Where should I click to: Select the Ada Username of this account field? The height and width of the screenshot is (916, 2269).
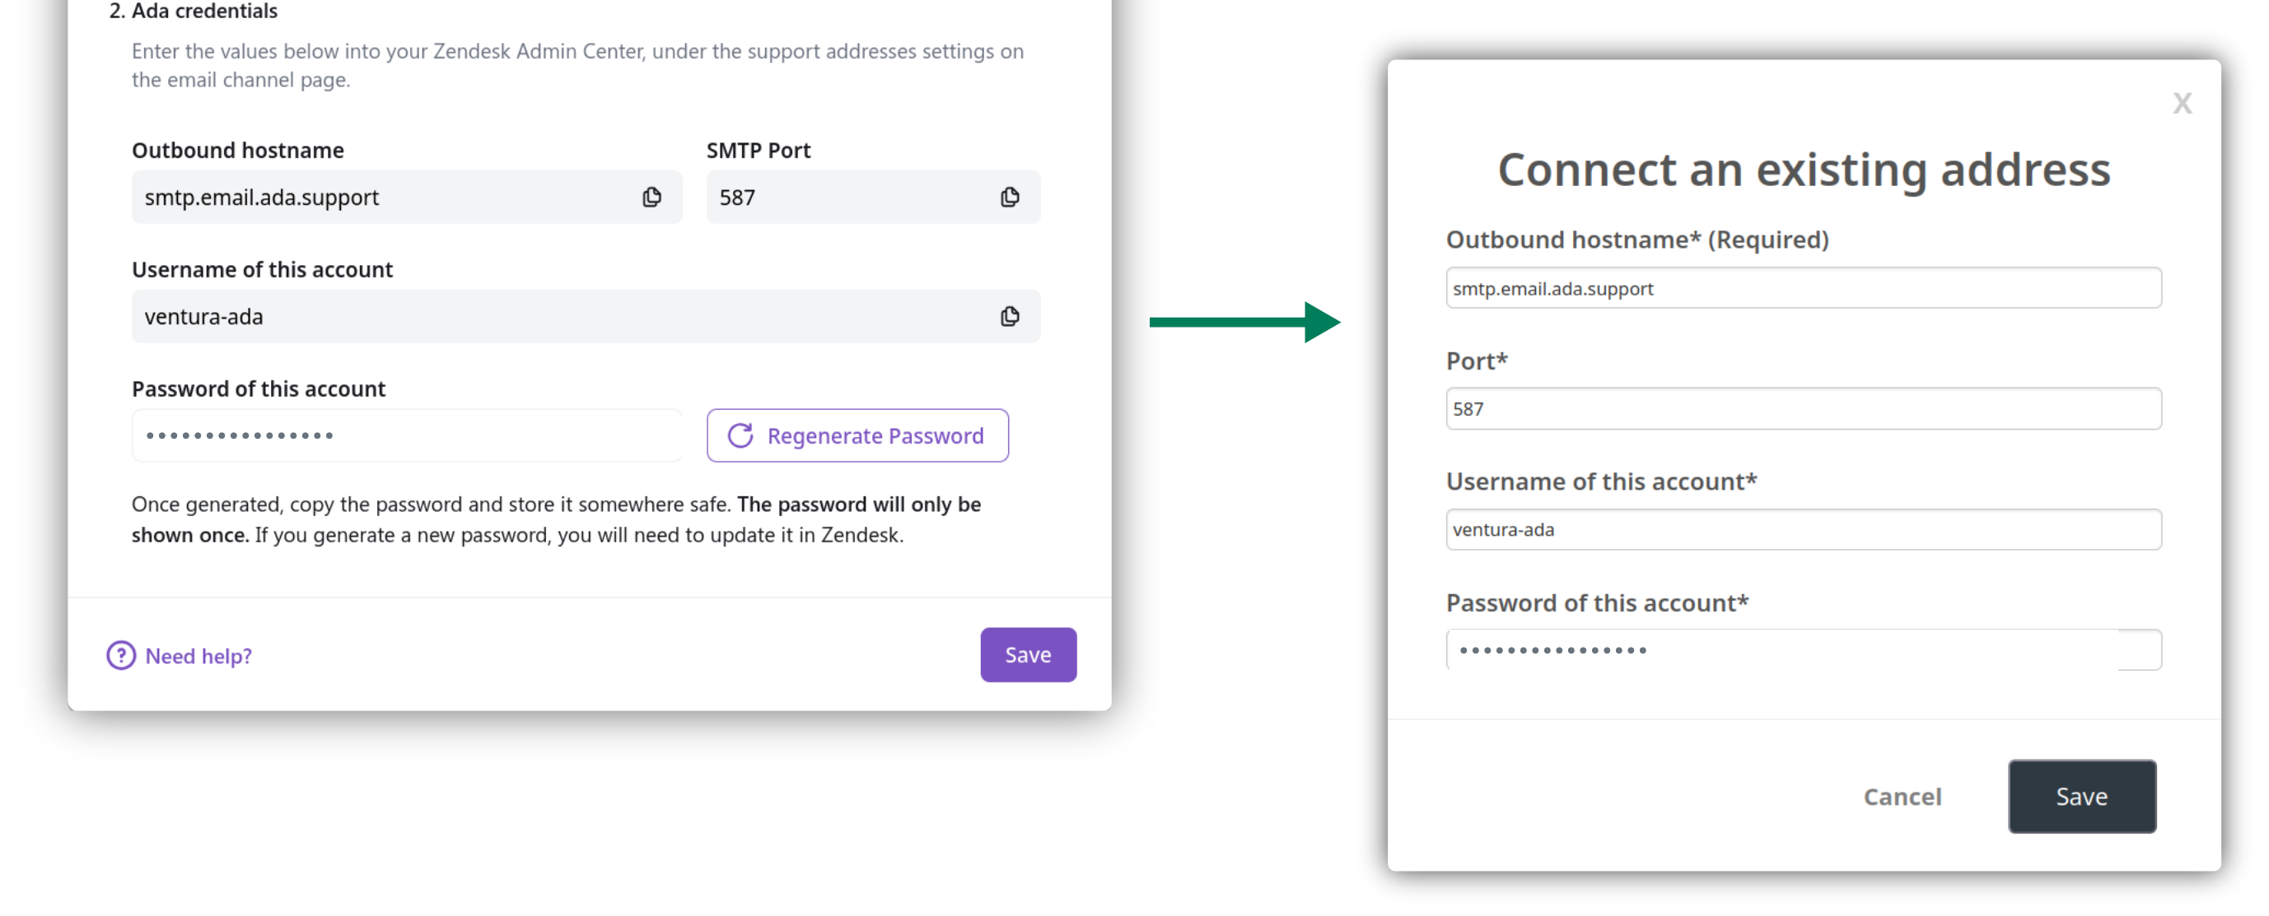point(586,317)
